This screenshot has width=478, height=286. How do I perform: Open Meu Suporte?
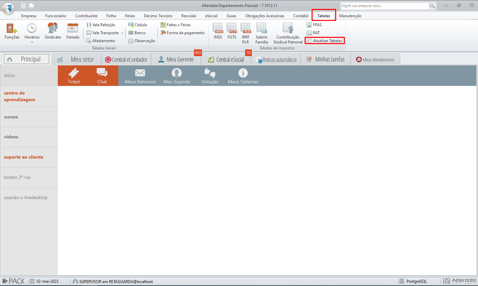[177, 76]
